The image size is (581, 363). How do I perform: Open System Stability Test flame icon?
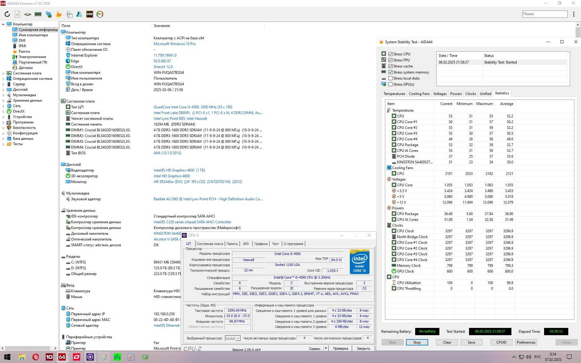pos(59,14)
